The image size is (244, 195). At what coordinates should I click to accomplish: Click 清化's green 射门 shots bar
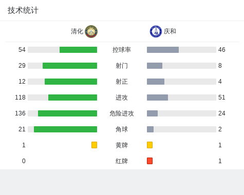point(70,66)
